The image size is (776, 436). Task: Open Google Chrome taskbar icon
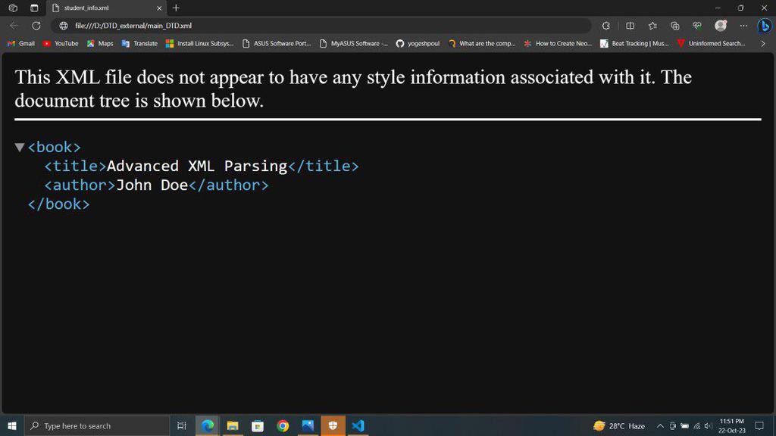[x=283, y=425]
